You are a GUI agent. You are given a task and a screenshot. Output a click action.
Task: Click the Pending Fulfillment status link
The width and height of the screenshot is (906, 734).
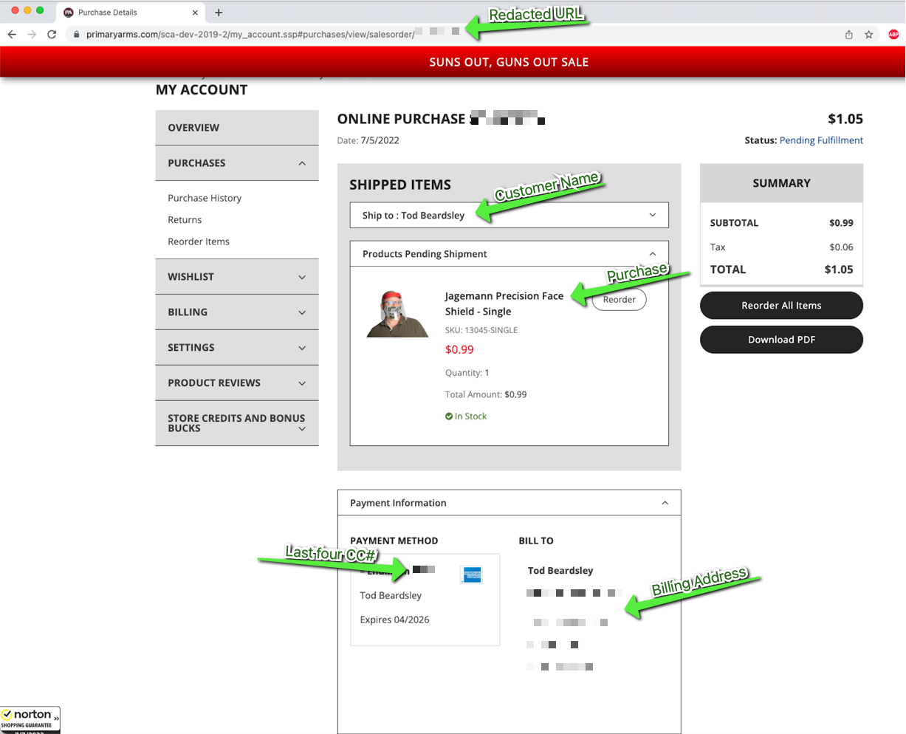click(x=821, y=140)
